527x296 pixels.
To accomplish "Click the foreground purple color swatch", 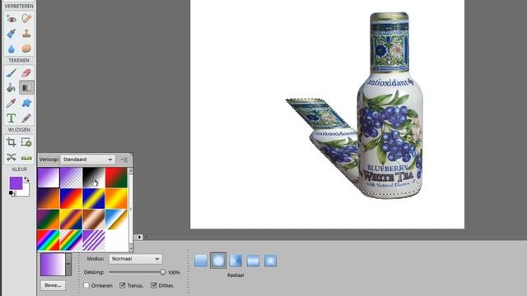I will [16, 183].
